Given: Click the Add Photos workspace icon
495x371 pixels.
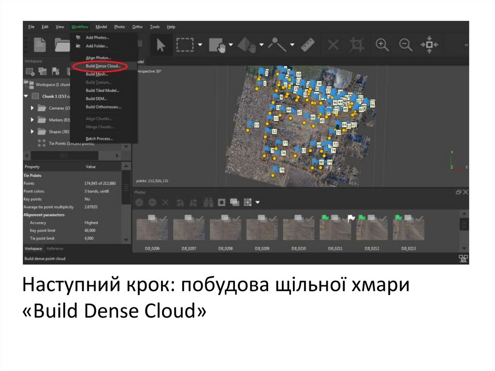Looking at the screenshot, I should pos(43,72).
